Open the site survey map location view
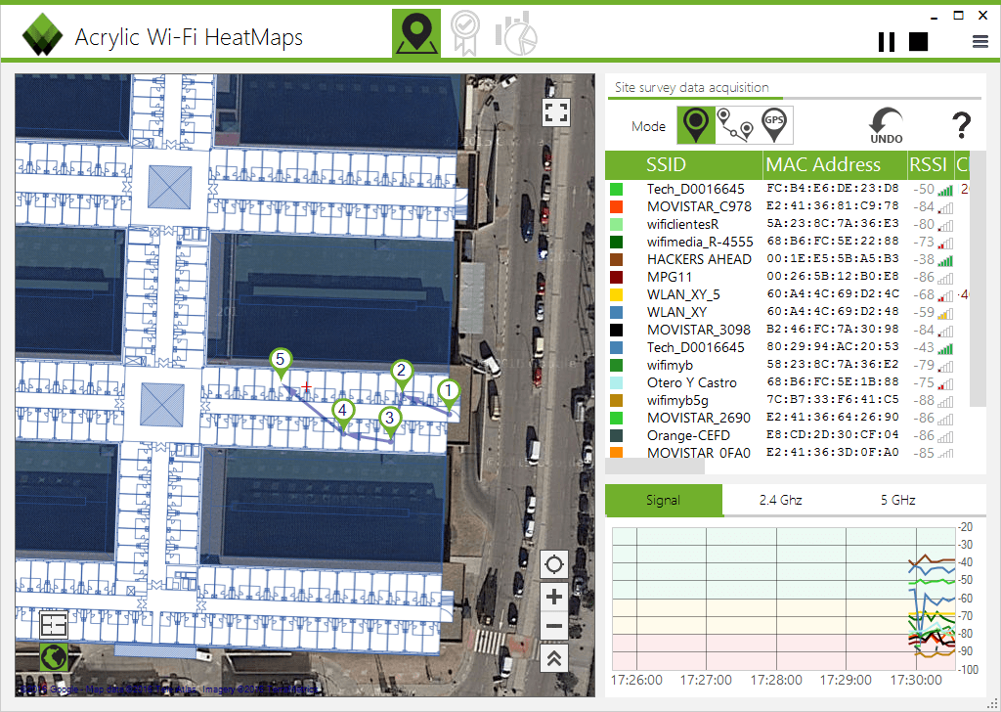Image resolution: width=1001 pixels, height=712 pixels. coord(416,33)
